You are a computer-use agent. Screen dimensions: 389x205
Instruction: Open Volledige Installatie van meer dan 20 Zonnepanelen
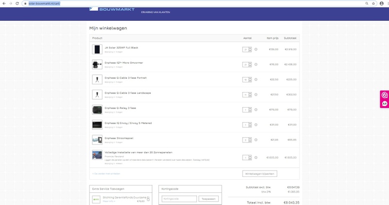click(x=139, y=152)
